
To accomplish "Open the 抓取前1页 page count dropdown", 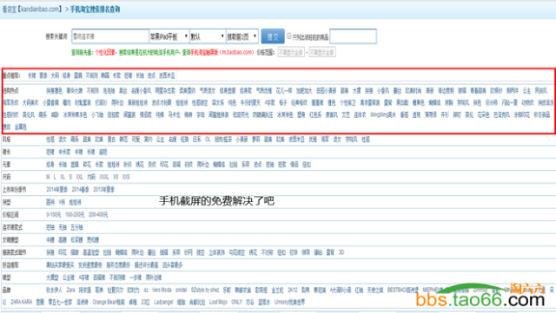I will point(242,36).
